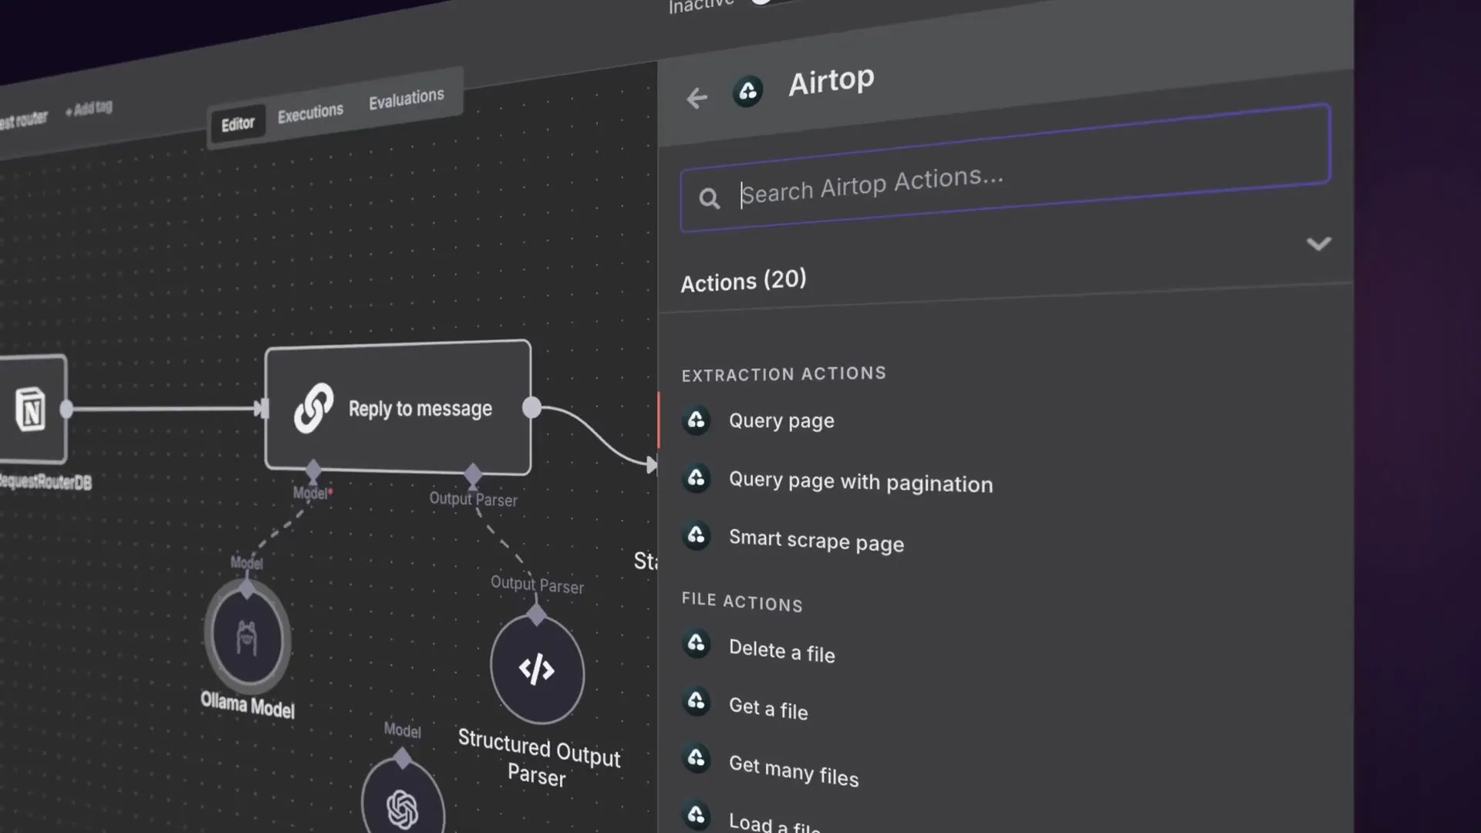This screenshot has height=833, width=1481.
Task: Click the icon beside Get a file
Action: (697, 701)
